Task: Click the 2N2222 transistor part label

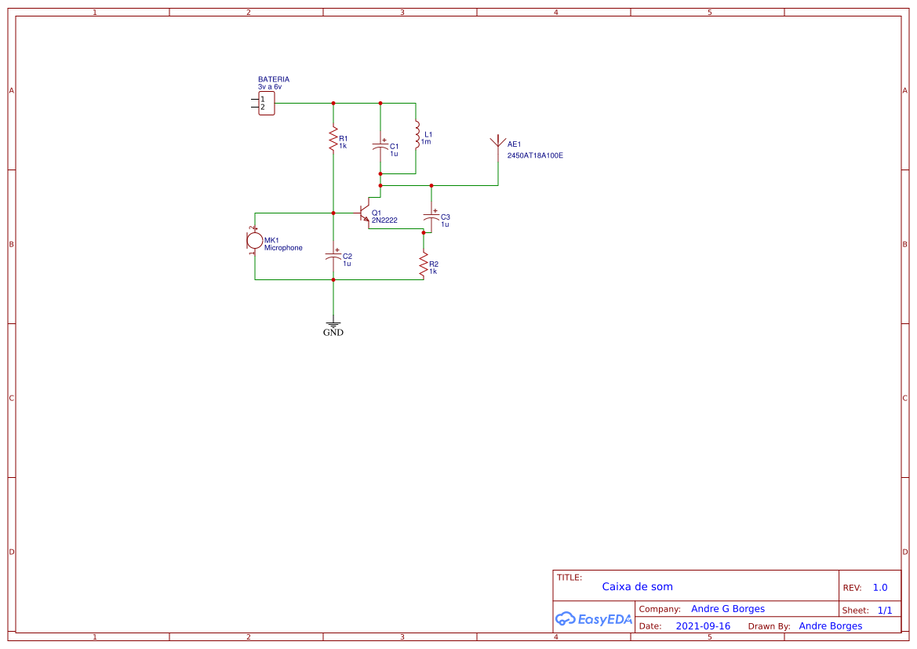Action: [x=384, y=221]
